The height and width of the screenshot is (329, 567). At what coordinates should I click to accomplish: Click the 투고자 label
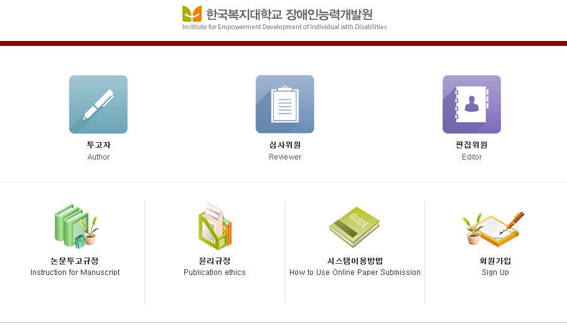pyautogui.click(x=98, y=145)
